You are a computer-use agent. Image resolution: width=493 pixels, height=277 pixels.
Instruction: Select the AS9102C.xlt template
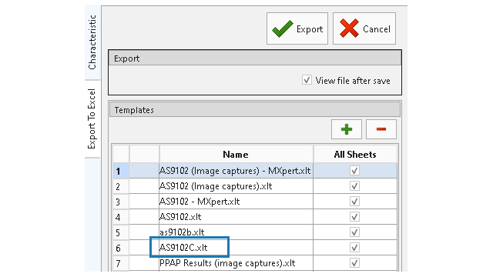click(183, 248)
